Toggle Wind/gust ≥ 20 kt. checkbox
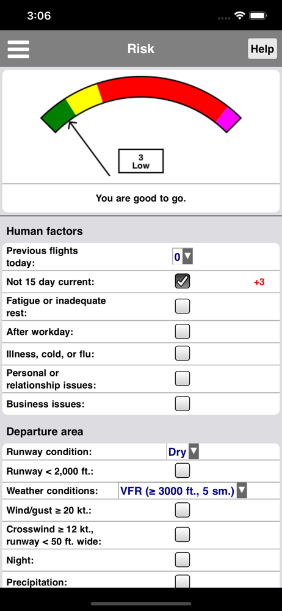Screen dimensions: 282x611 click(183, 510)
